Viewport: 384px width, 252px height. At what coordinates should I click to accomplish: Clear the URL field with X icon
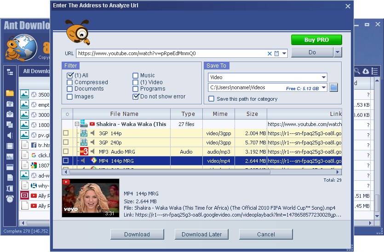tap(269, 54)
